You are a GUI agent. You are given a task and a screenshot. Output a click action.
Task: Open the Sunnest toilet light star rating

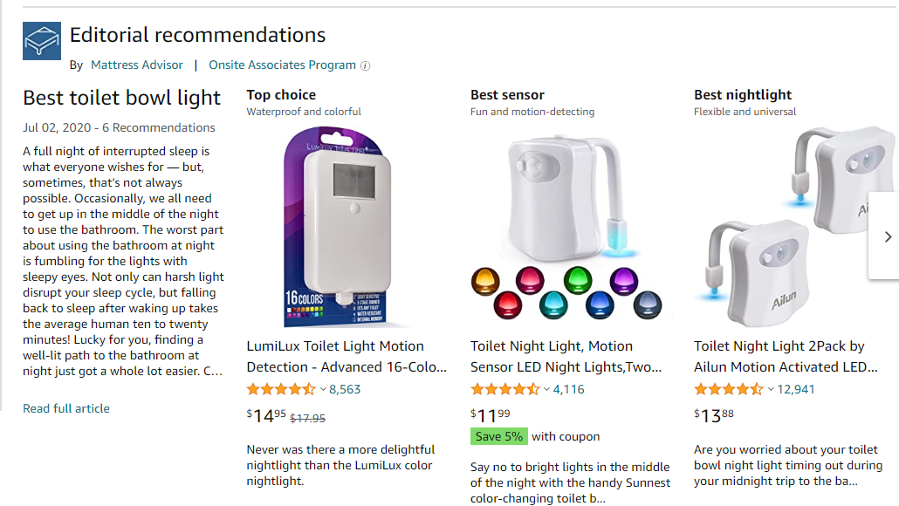504,390
